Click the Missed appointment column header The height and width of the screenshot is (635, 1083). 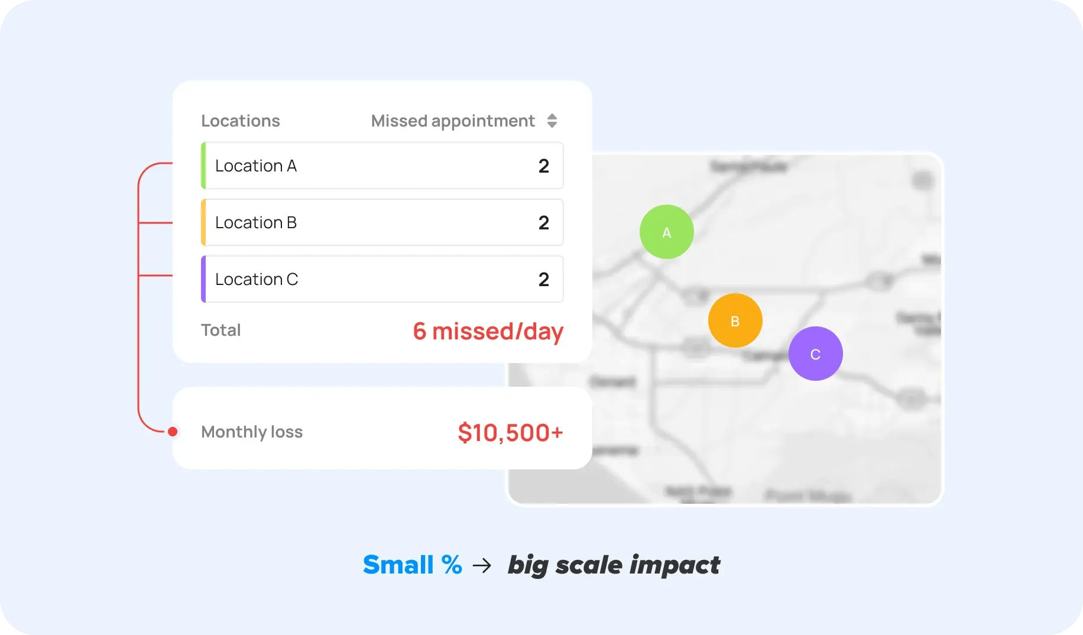tap(453, 121)
